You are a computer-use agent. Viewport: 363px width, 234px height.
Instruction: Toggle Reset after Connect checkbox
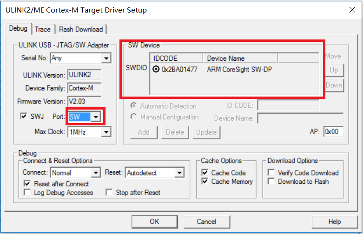27,183
